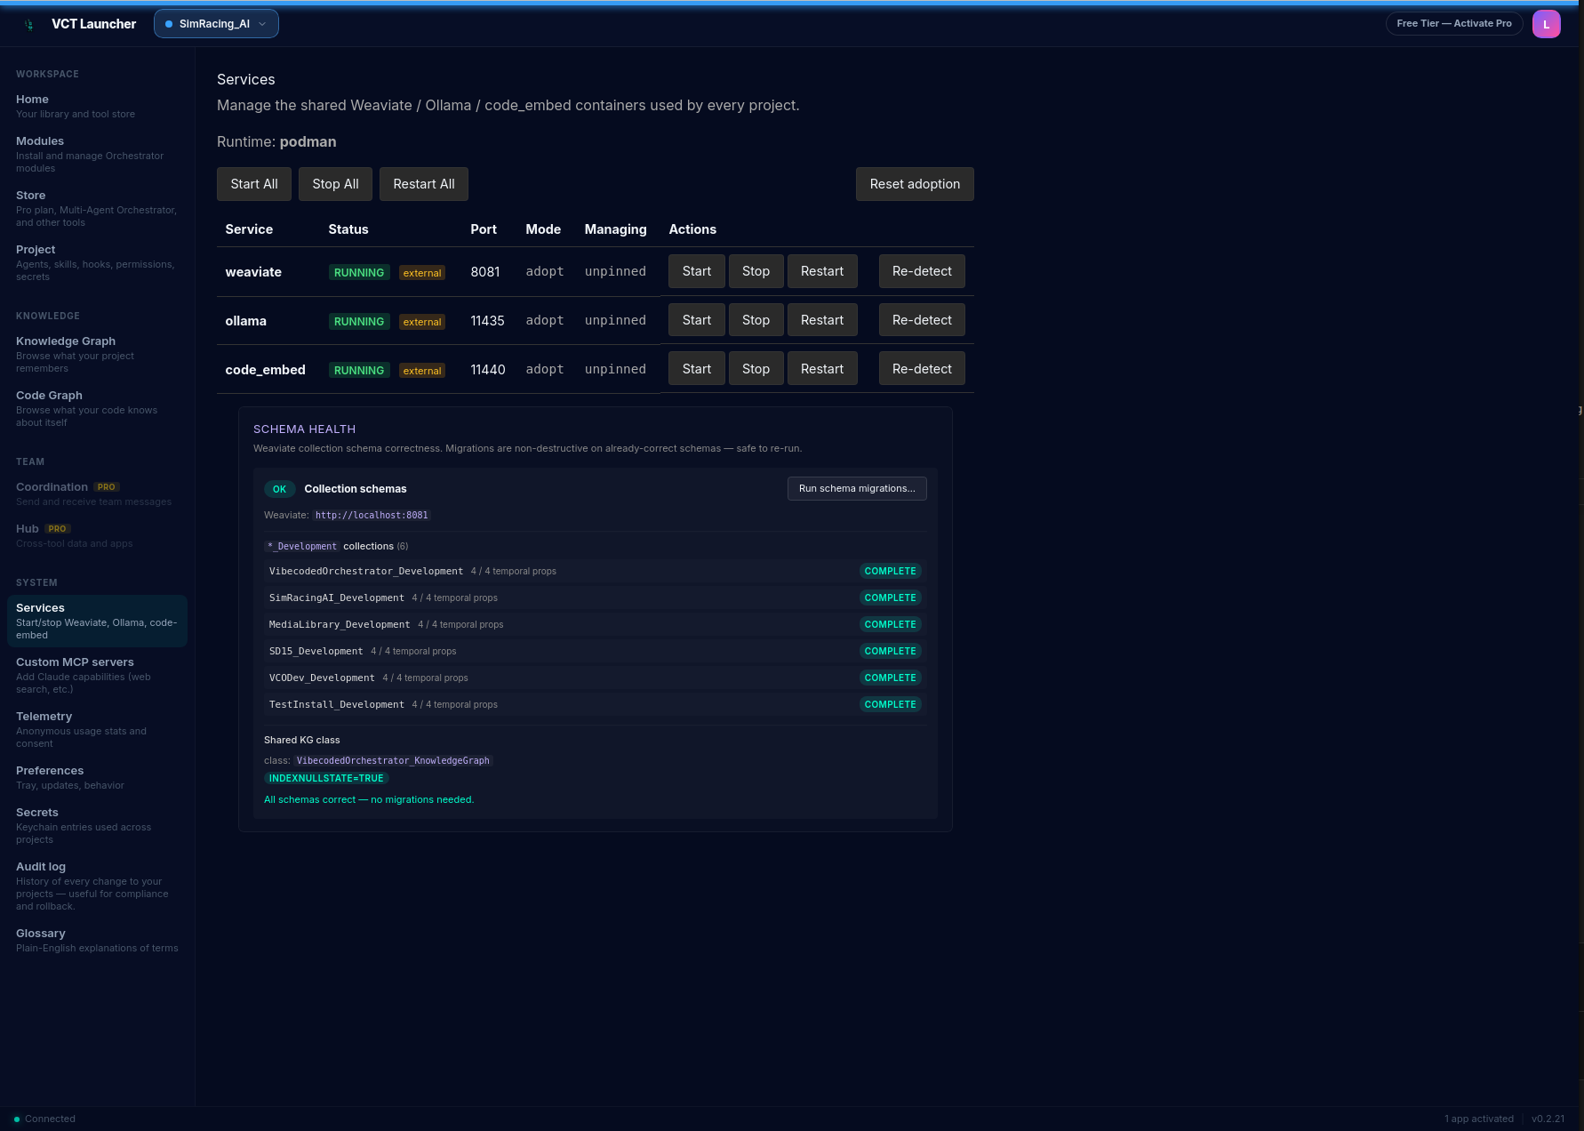Click ollama external badge
The image size is (1584, 1131).
(422, 322)
